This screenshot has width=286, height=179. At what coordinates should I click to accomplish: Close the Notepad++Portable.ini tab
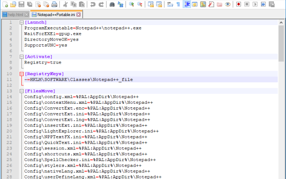point(79,15)
